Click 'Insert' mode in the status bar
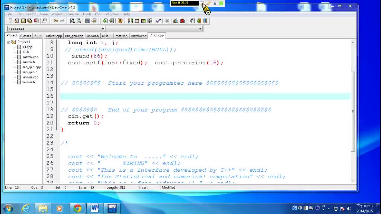Viewport: 381px width, 214px height. [143, 188]
